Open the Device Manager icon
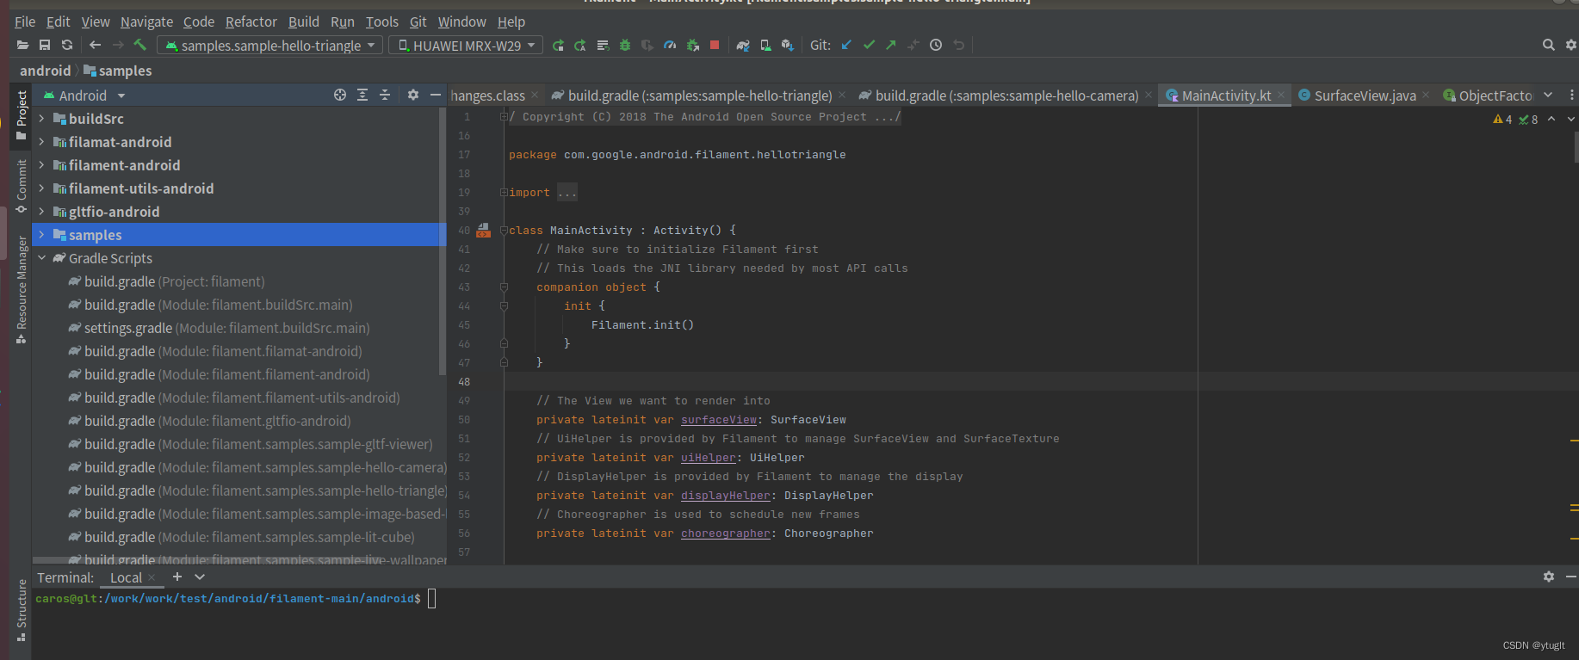1579x660 pixels. coord(765,45)
